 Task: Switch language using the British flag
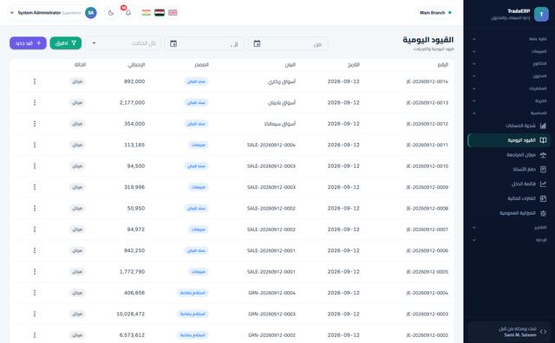coord(173,13)
